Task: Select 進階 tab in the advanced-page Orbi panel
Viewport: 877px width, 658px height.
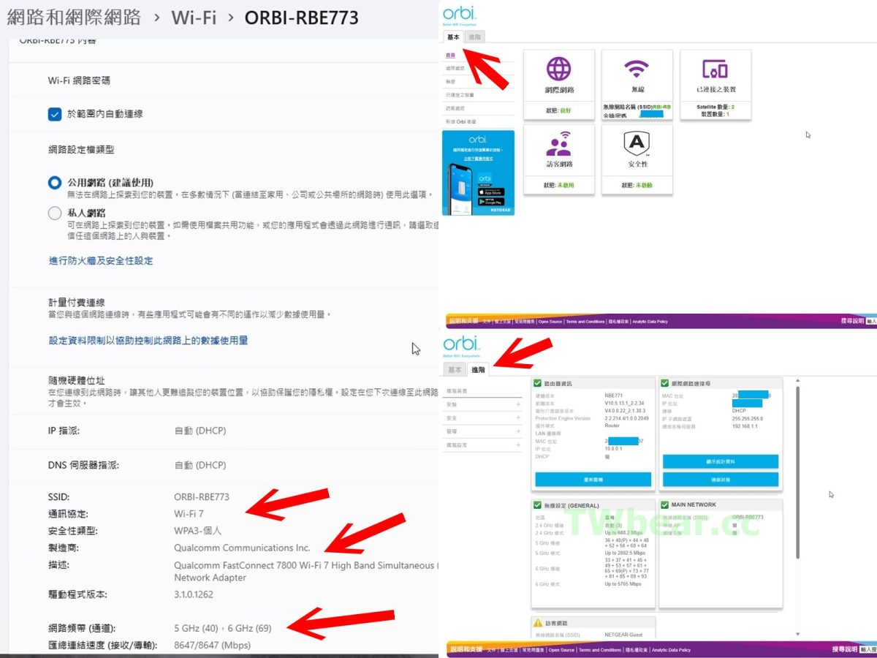Action: (x=478, y=370)
